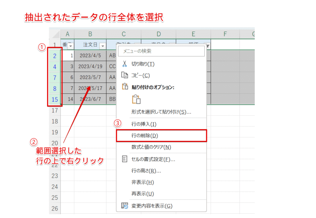Click the Format Cells icon
Image resolution: width=316 pixels, height=218 pixels.
tap(125, 159)
